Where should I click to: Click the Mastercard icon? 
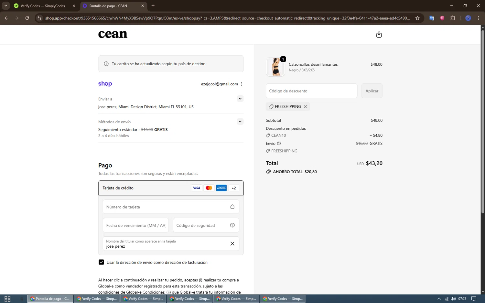click(x=209, y=188)
